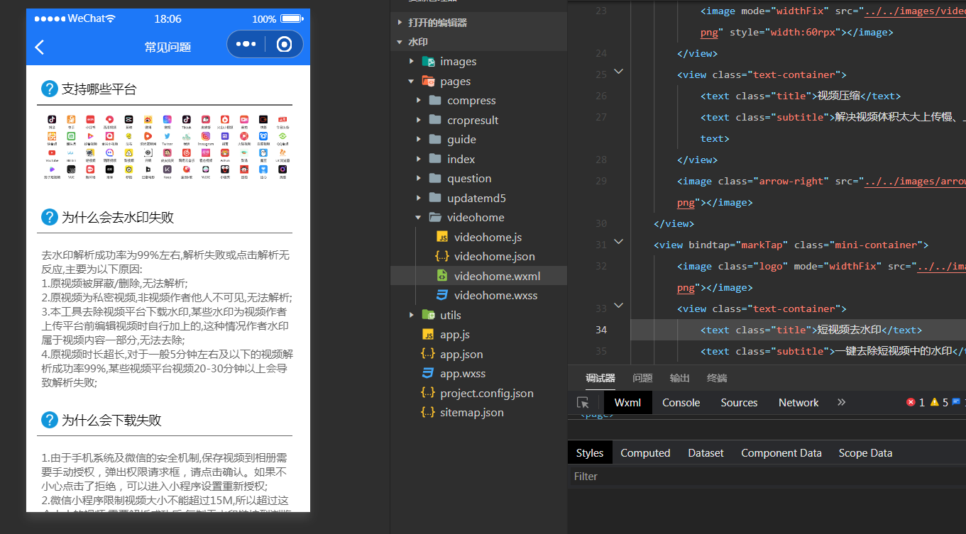Viewport: 966px width, 534px height.
Task: Expand the images folder
Action: (412, 62)
